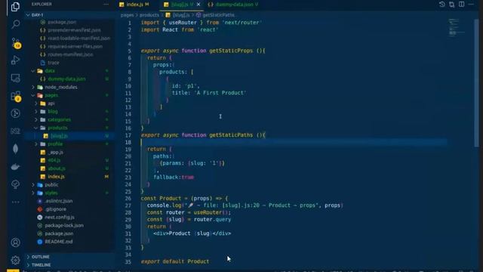This screenshot has height=272, width=483.
Task: Open the trace file
Action: [x=54, y=63]
